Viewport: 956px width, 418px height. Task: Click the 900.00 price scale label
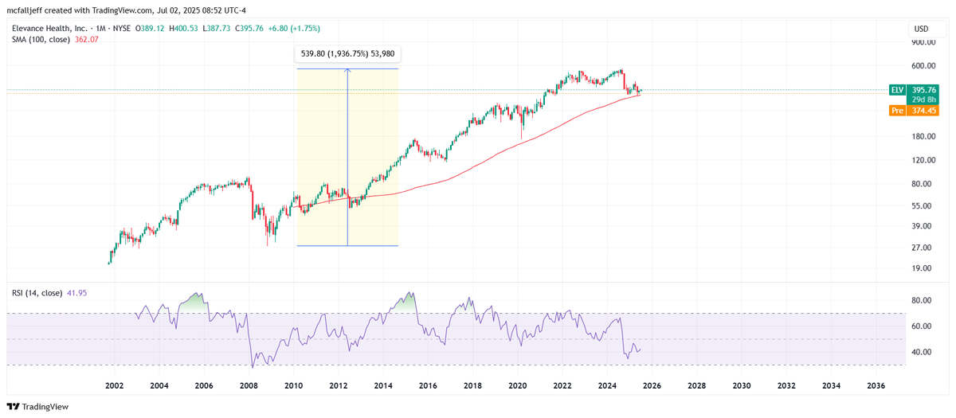923,41
